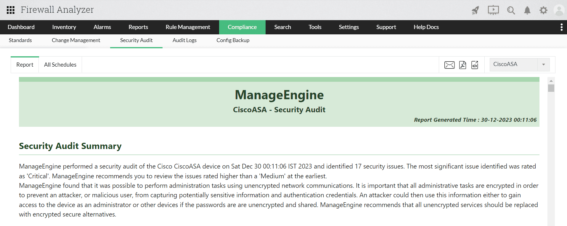Click the report scrollbar up arrow
This screenshot has width=567, height=226.
coord(551,81)
